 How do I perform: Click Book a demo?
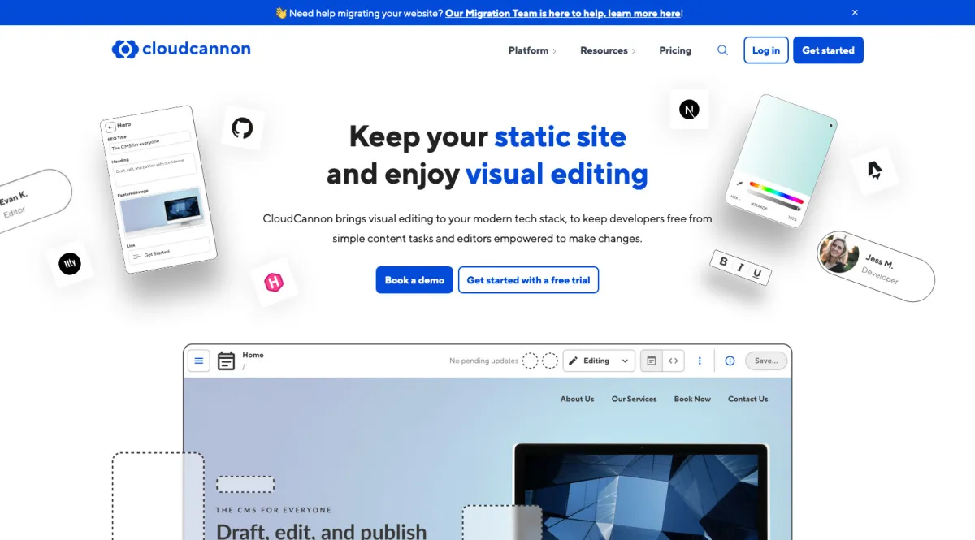[414, 280]
